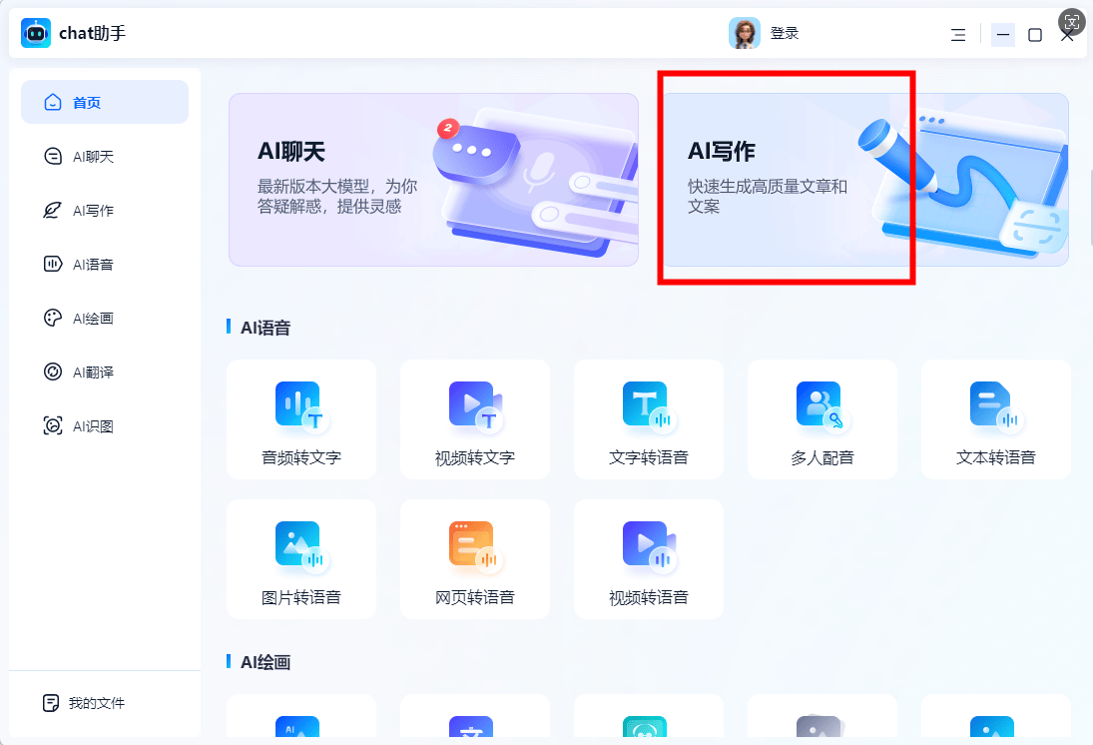Open AI绘画 in the sidebar
The width and height of the screenshot is (1093, 745).
coord(105,319)
